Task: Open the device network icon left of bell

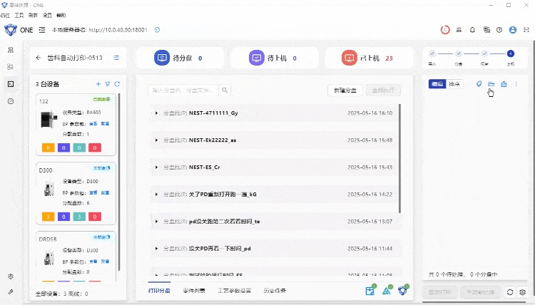Action: pos(459,30)
